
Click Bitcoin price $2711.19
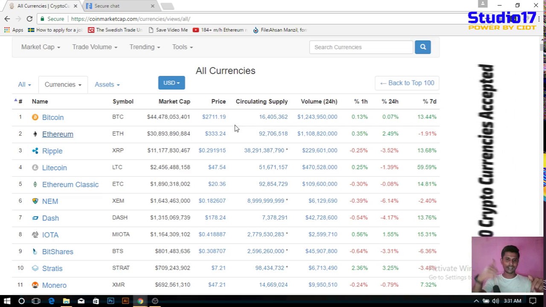214,117
